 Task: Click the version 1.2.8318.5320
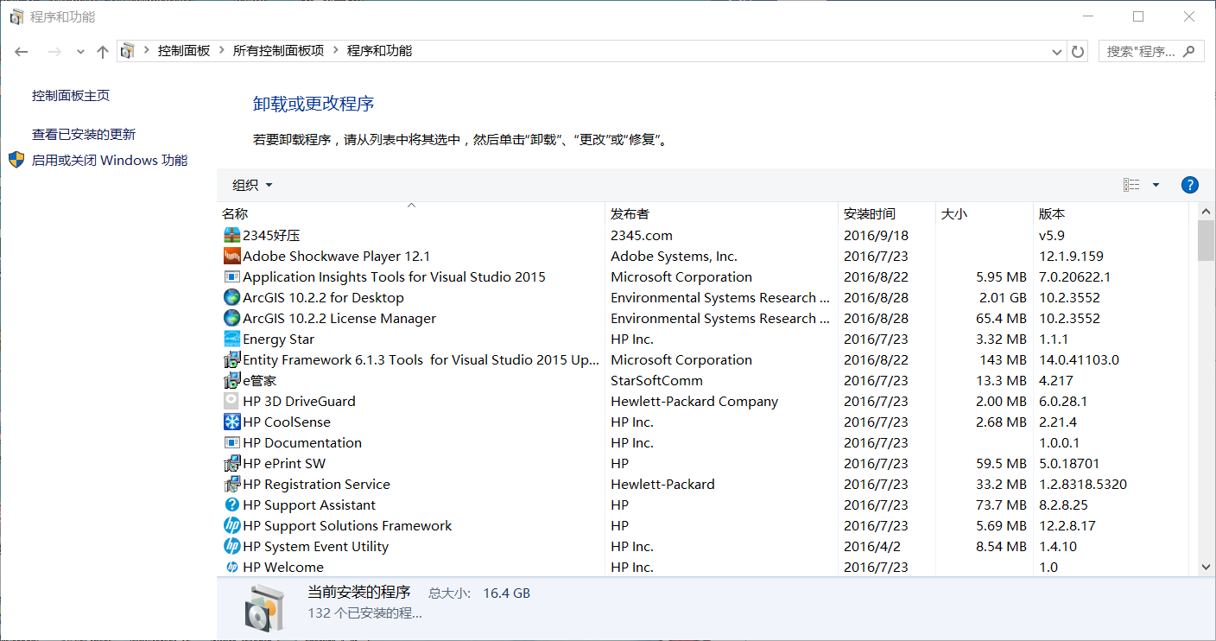[1083, 484]
